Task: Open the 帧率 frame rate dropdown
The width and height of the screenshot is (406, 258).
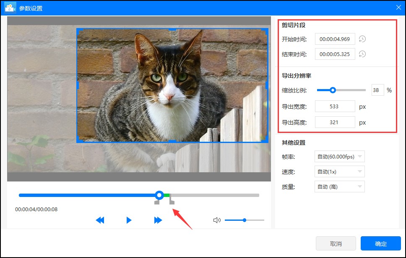Action: pyautogui.click(x=339, y=156)
